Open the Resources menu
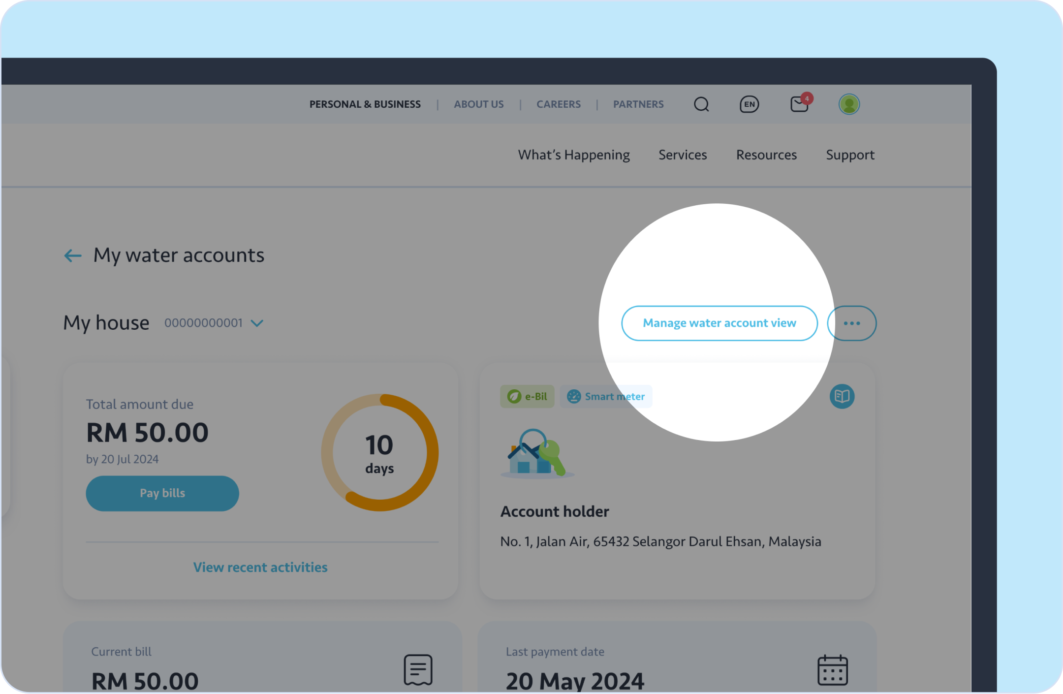This screenshot has height=694, width=1063. pyautogui.click(x=766, y=155)
